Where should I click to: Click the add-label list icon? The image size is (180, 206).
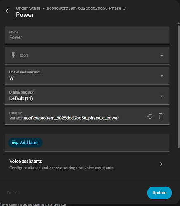click(15, 143)
